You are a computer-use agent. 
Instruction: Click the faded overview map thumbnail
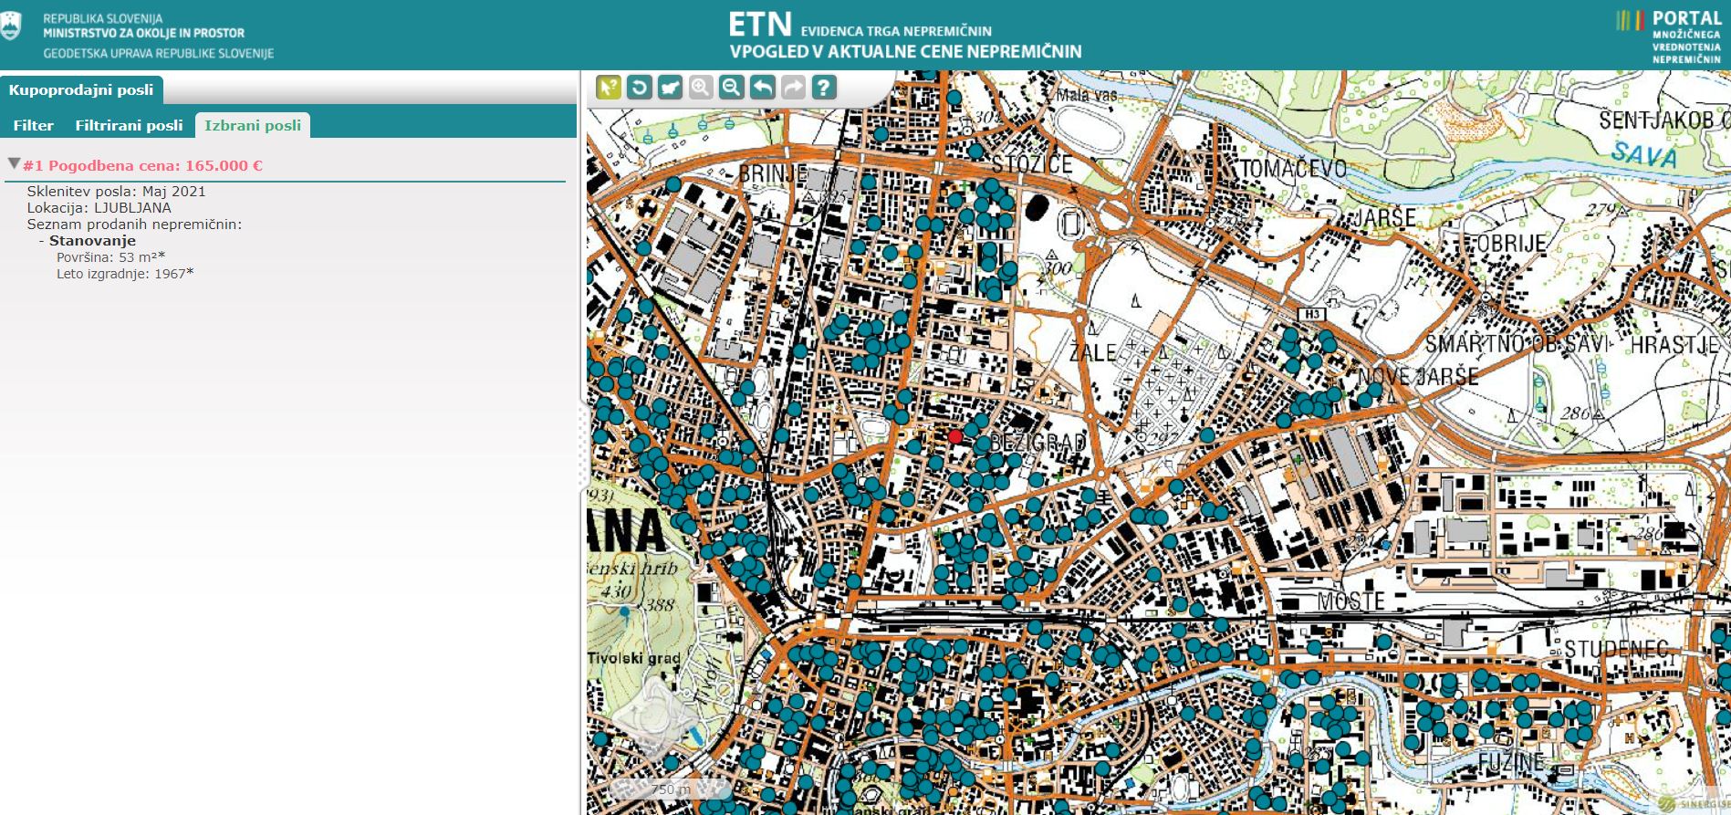click(x=657, y=719)
